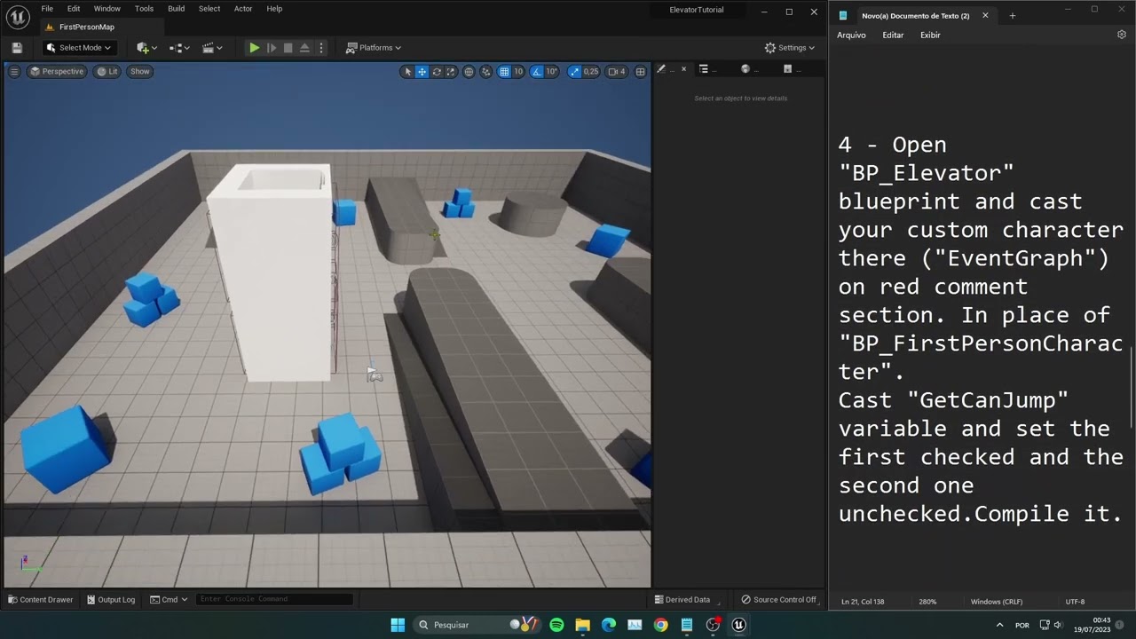Screen dimensions: 1136x639
Task: Click Source Control Off status button
Action: [778, 600]
